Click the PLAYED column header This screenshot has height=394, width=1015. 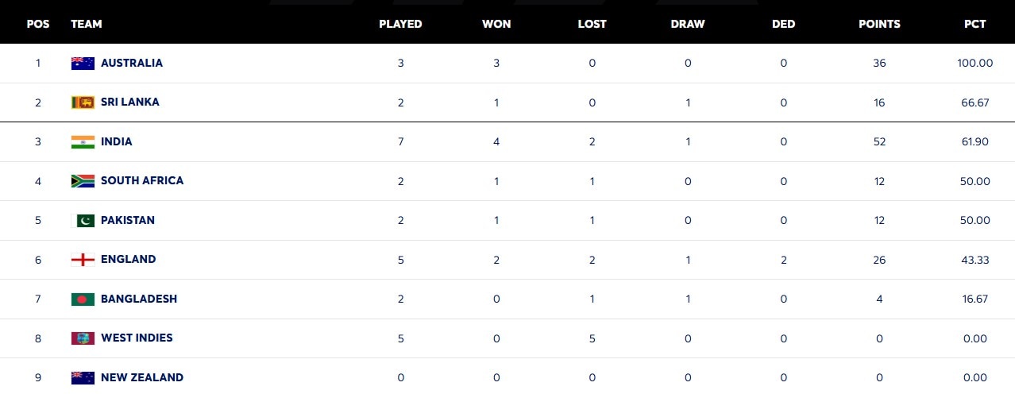coord(400,24)
